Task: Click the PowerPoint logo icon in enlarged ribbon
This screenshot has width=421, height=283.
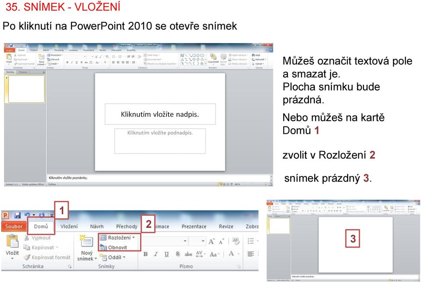Action: coord(6,215)
